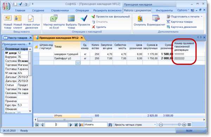211x137 pixels.
Task: Select the мандарин турецкий cell
Action: point(67,54)
